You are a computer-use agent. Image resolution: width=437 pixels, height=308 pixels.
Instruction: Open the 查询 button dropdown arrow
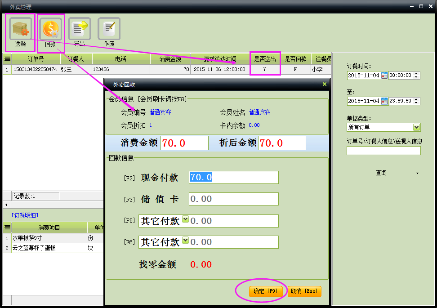pos(417,173)
